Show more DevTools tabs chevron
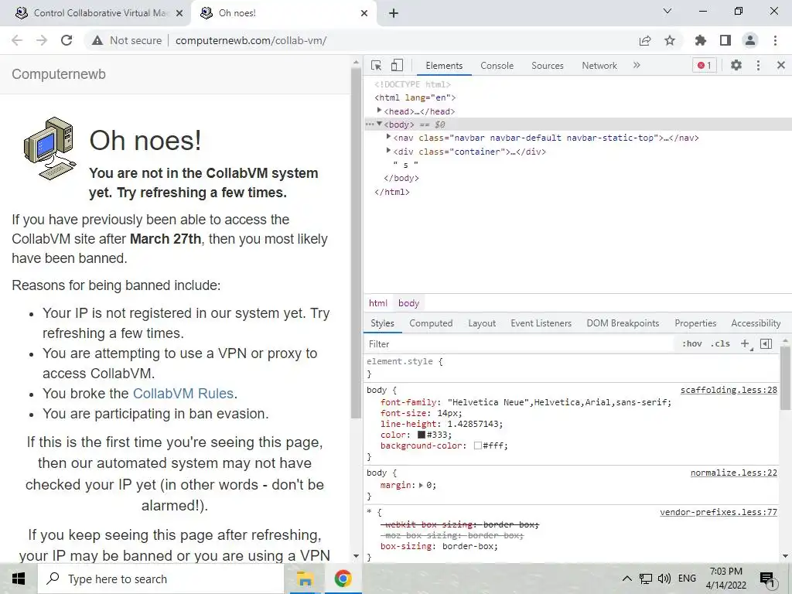Viewport: 792px width, 594px height. point(637,65)
